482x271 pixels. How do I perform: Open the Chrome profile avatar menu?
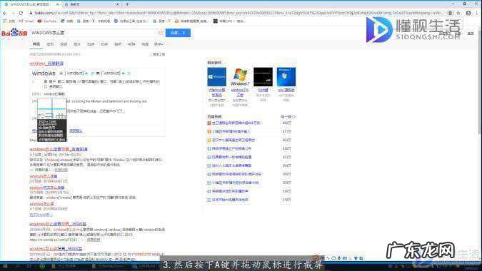click(x=468, y=14)
